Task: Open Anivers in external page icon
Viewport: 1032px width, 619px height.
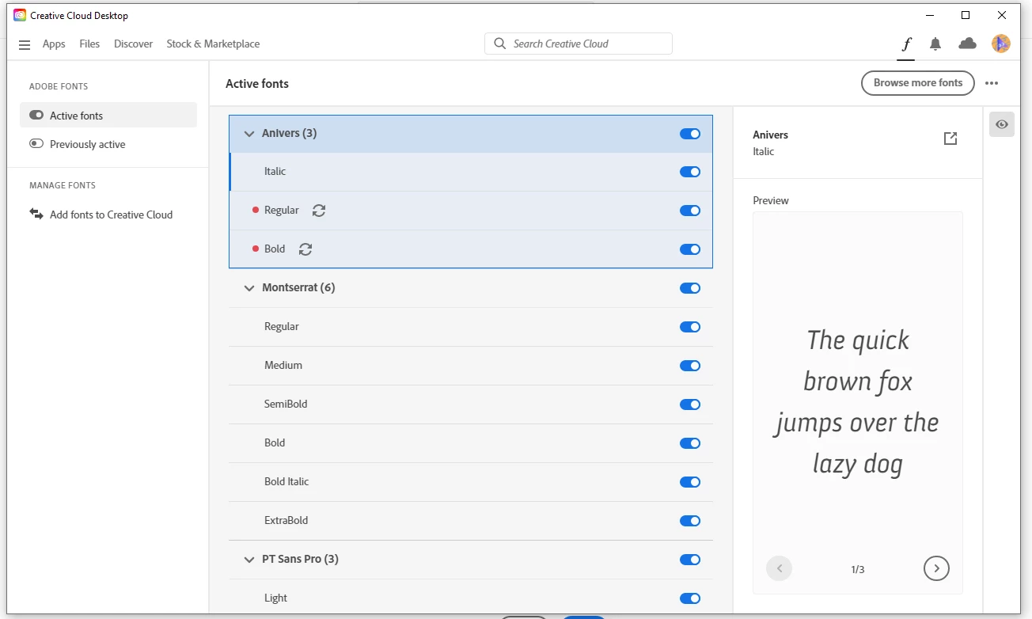Action: coord(950,139)
